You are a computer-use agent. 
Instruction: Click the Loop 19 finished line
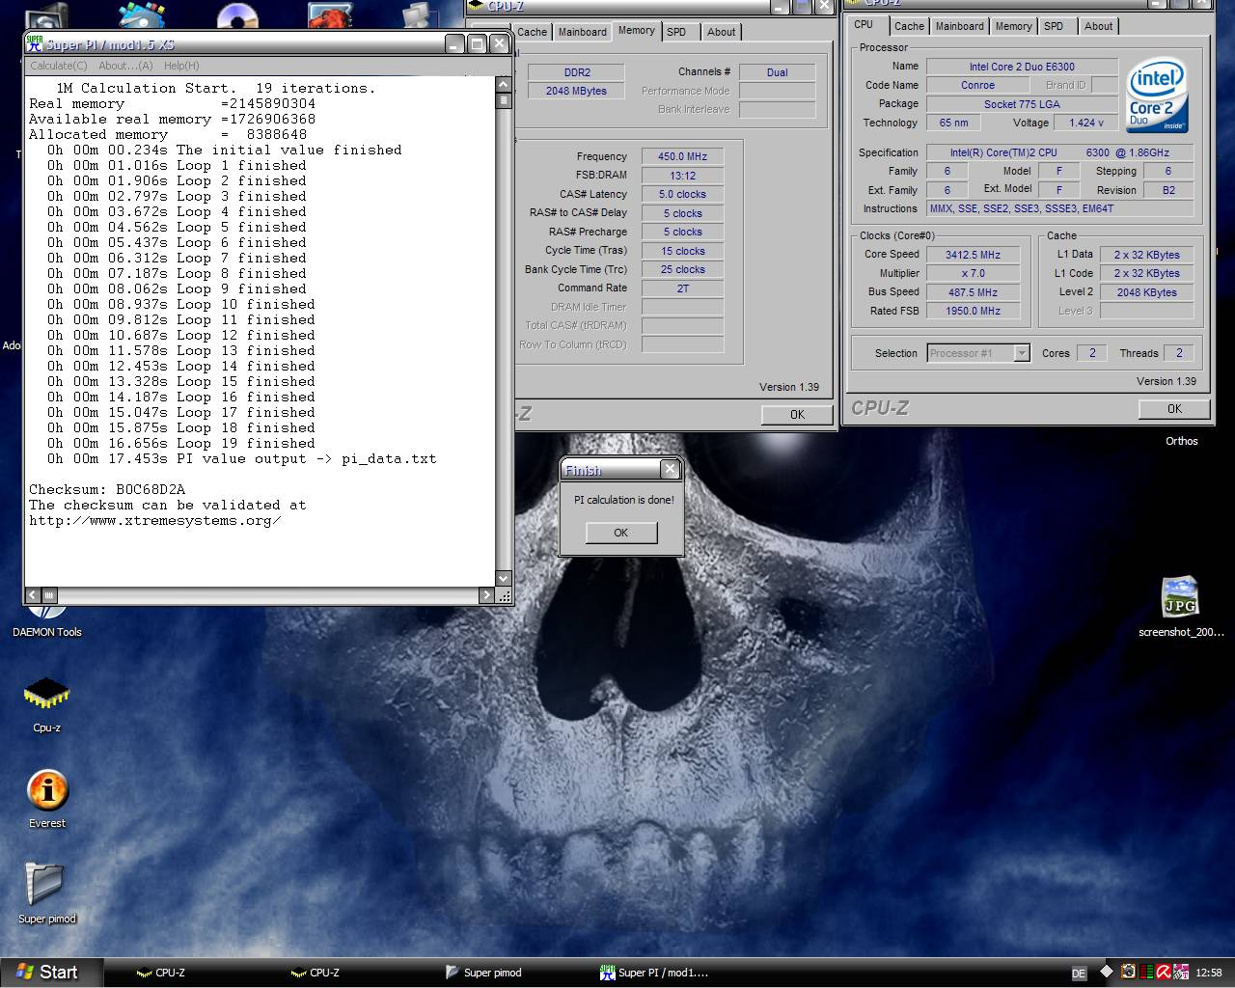coord(181,443)
